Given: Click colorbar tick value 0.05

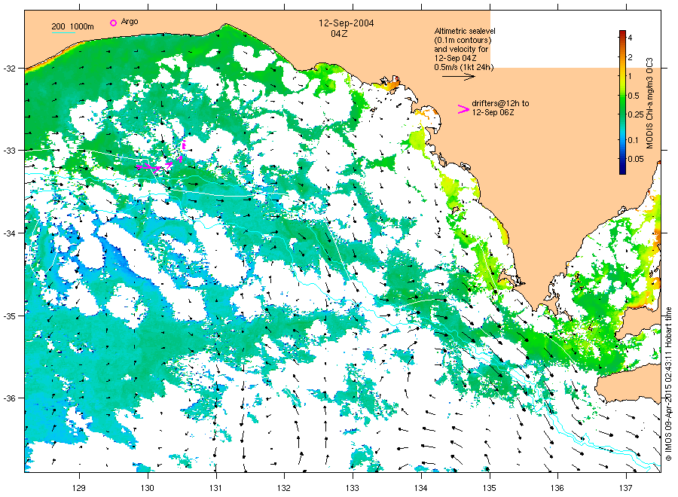Looking at the screenshot, I should point(636,159).
